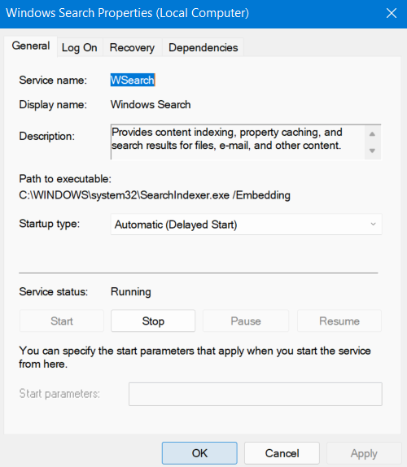Image resolution: width=407 pixels, height=467 pixels.
Task: Focus the Start parameters input field
Action: 256,394
